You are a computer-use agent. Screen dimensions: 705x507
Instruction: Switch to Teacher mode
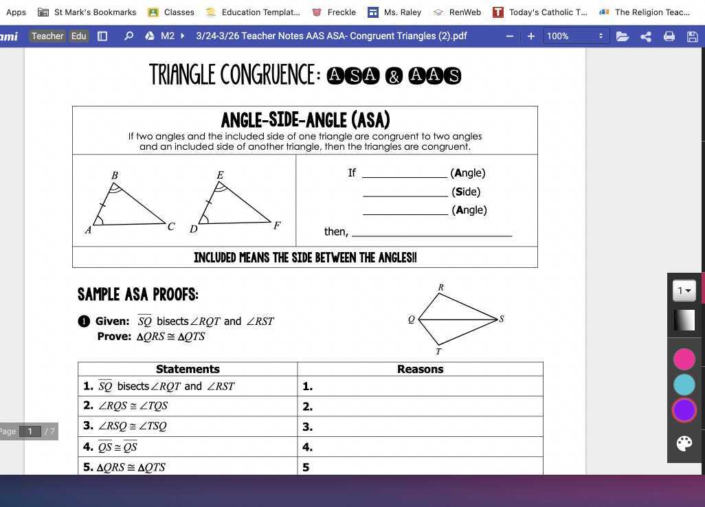click(x=47, y=36)
